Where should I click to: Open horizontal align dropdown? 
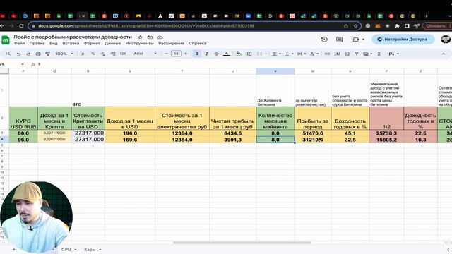[x=276, y=54]
